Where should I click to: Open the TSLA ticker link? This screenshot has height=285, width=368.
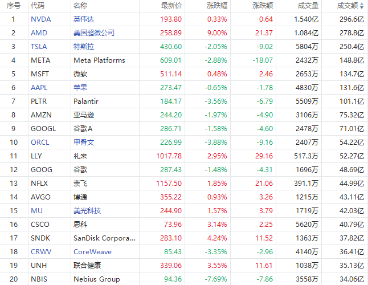click(x=39, y=47)
